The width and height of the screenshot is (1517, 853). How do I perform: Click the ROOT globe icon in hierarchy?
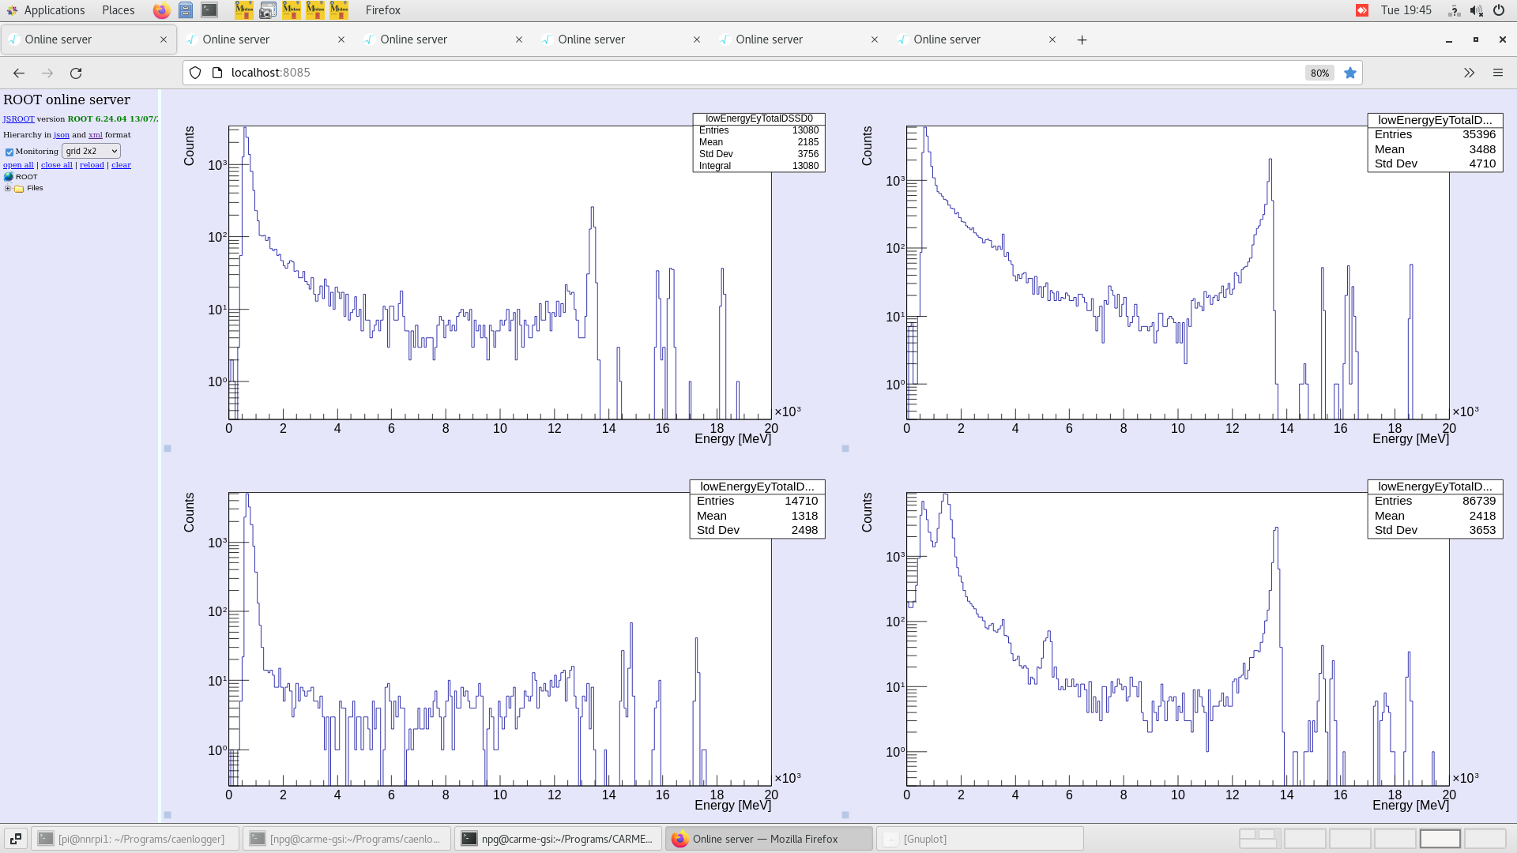[9, 177]
